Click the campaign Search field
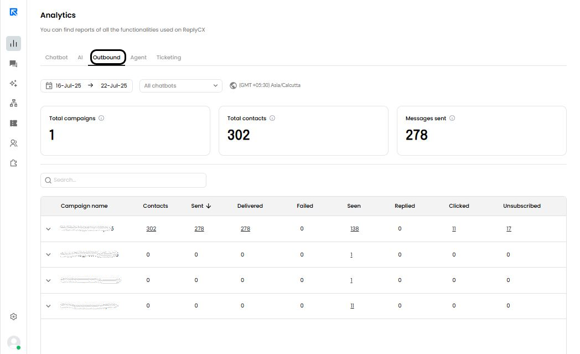The height and width of the screenshot is (354, 580). click(123, 181)
